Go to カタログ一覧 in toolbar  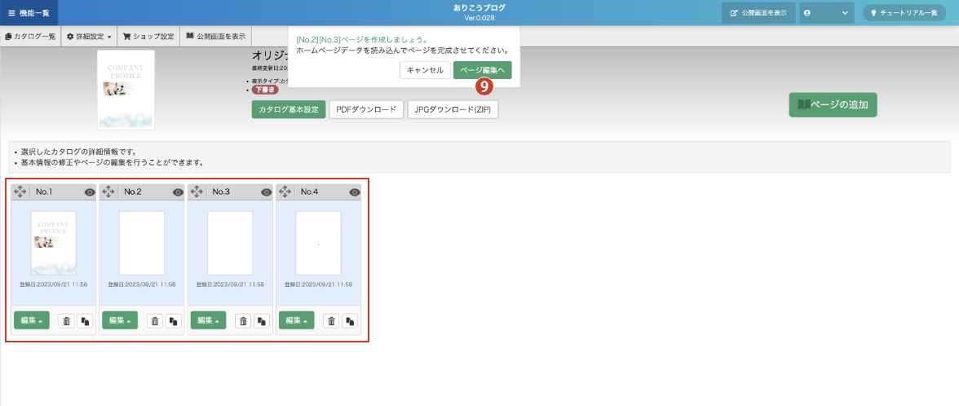click(x=30, y=37)
